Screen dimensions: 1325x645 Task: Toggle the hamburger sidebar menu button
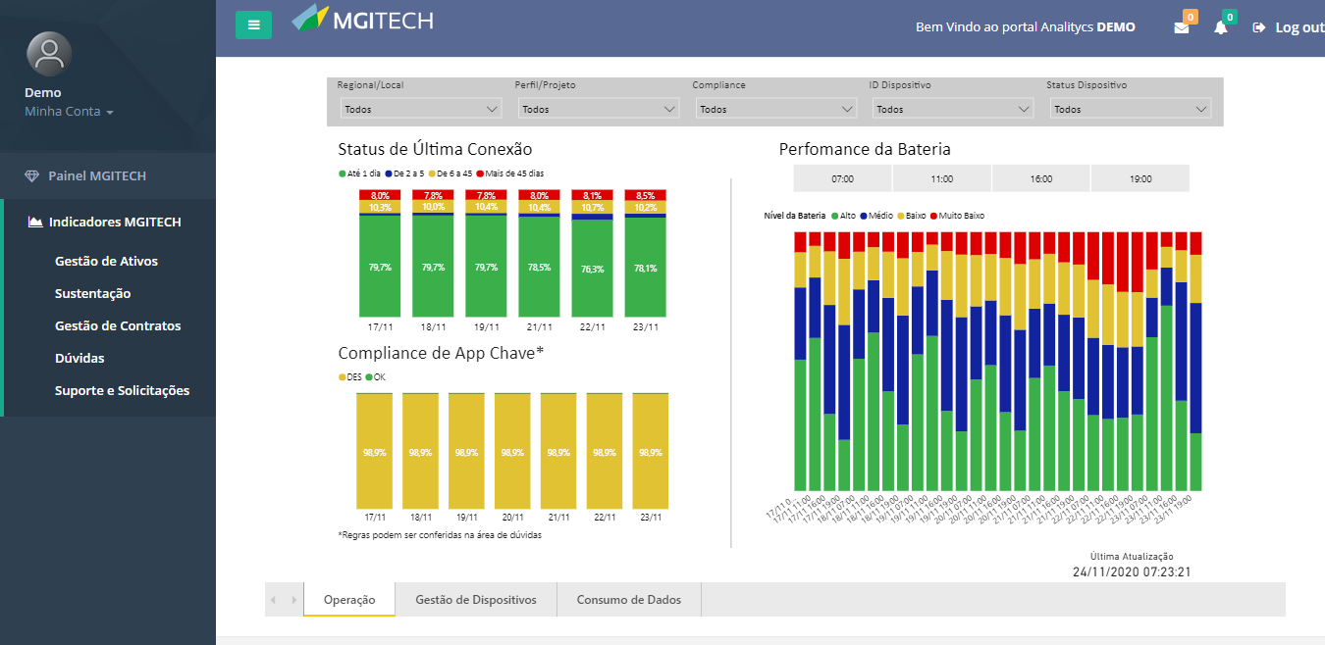[x=253, y=25]
